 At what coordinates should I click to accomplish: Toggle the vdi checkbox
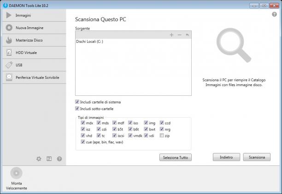tap(146, 135)
